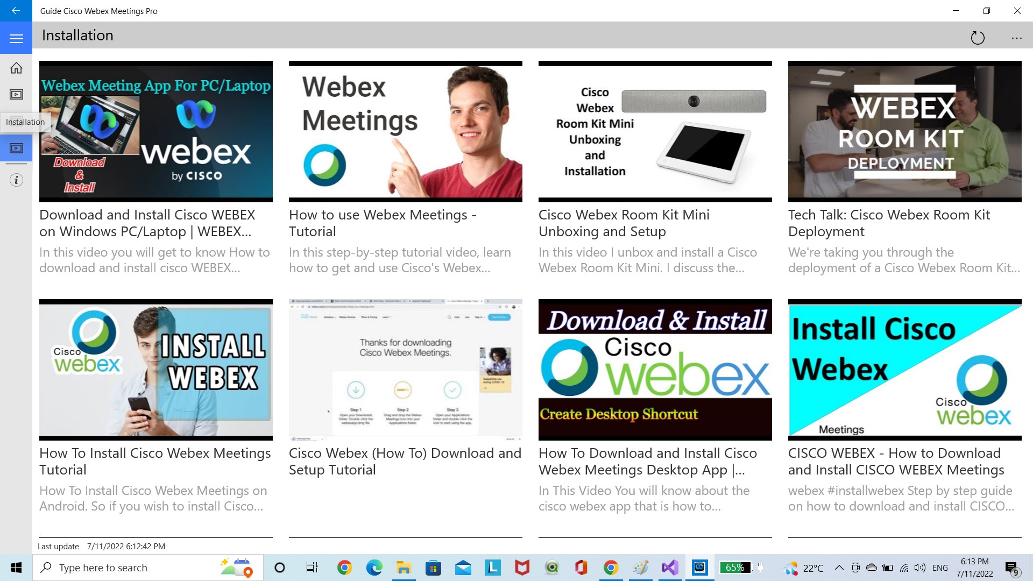Click the refresh icon in header
The image size is (1033, 581).
click(x=977, y=38)
